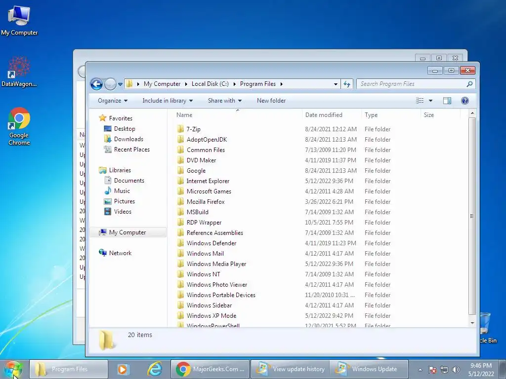Select the DVD Maker folder icon
This screenshot has height=379, width=506.
180,160
